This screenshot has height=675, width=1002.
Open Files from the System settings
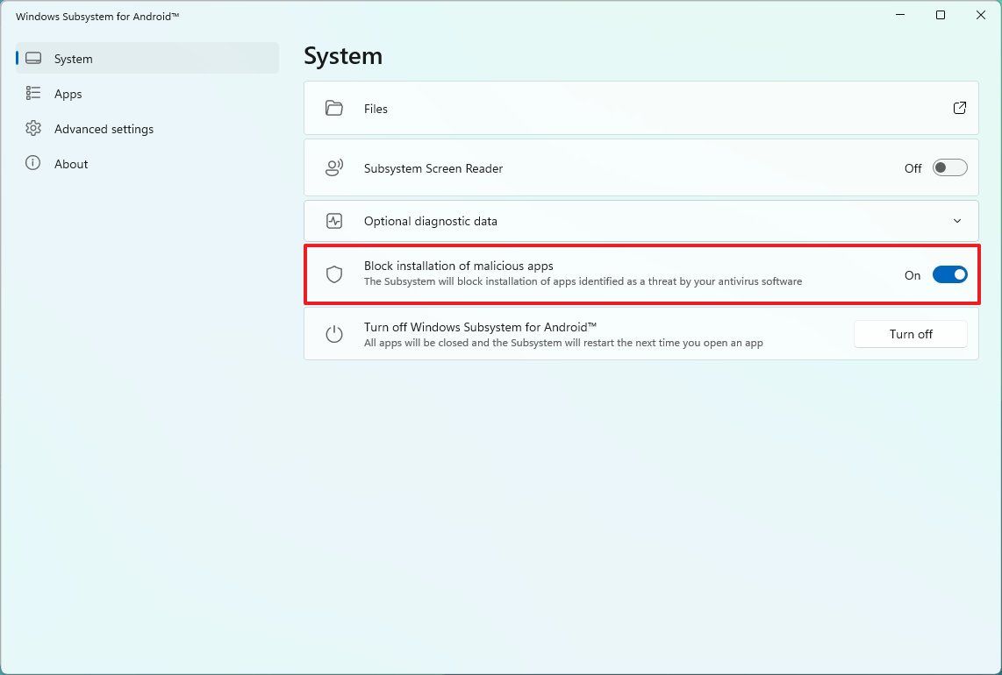376,108
